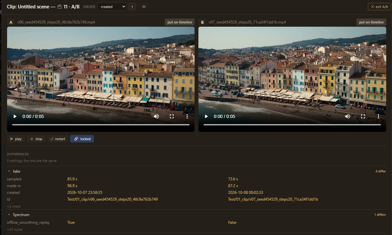Click the clapperboard icon beside 11 · A/B

59,6
